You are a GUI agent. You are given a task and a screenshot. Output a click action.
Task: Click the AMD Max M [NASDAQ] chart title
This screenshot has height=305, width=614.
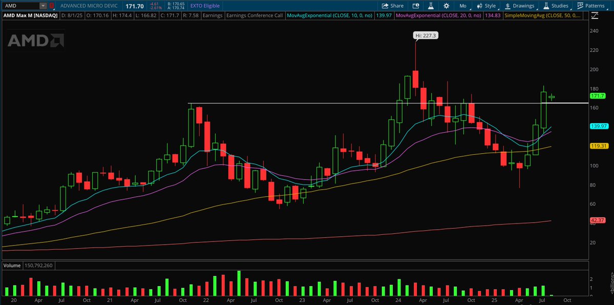(x=30, y=16)
